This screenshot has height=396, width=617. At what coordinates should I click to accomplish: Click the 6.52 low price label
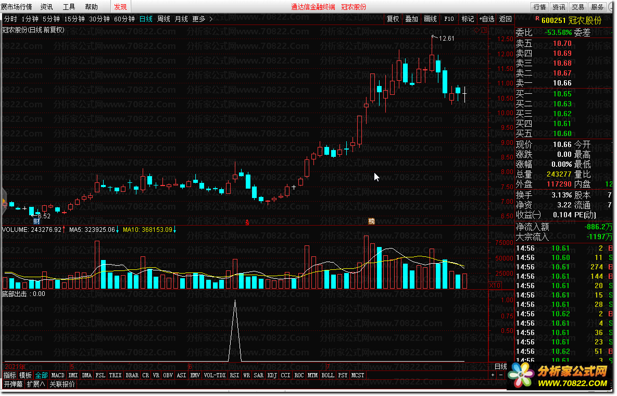click(44, 216)
